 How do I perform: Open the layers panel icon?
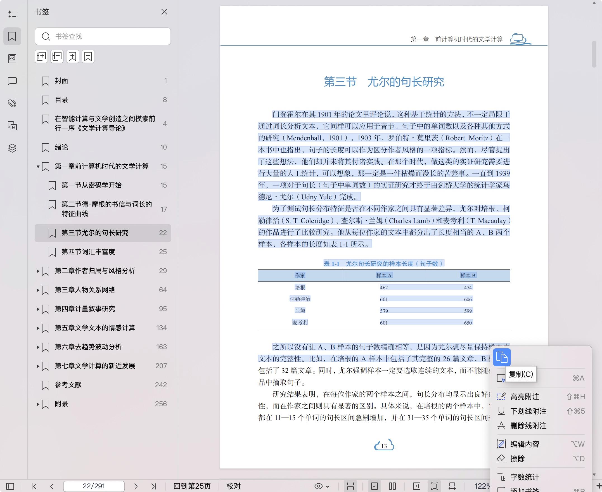[12, 148]
